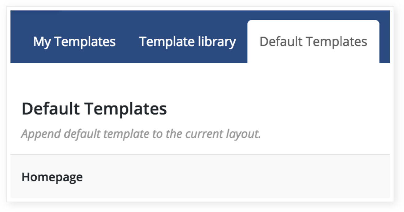Select the Default Templates tab

point(313,42)
